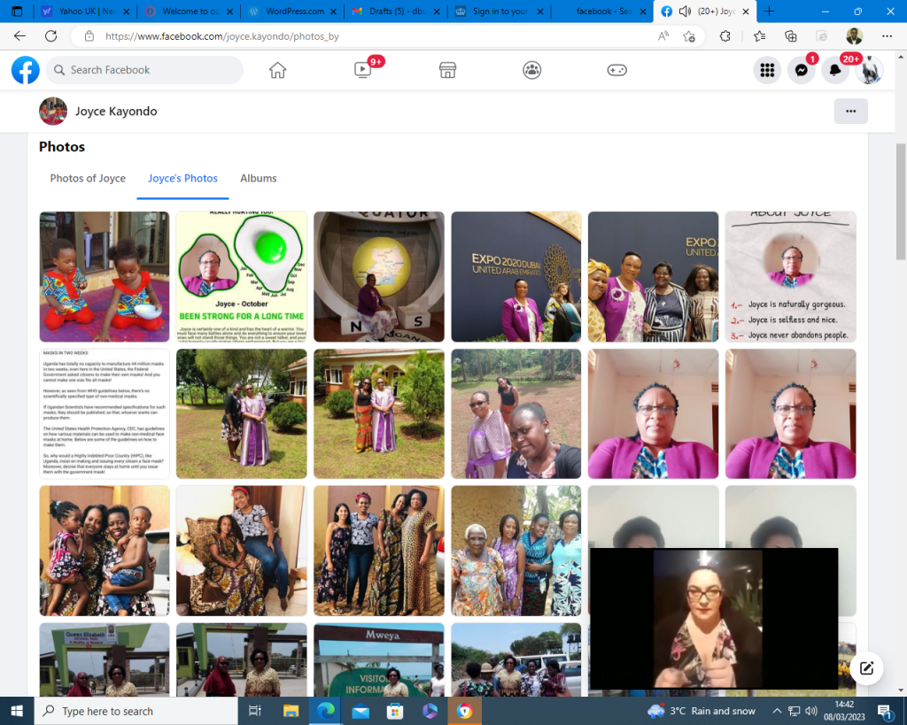Open Facebook Marketplace icon

click(447, 70)
